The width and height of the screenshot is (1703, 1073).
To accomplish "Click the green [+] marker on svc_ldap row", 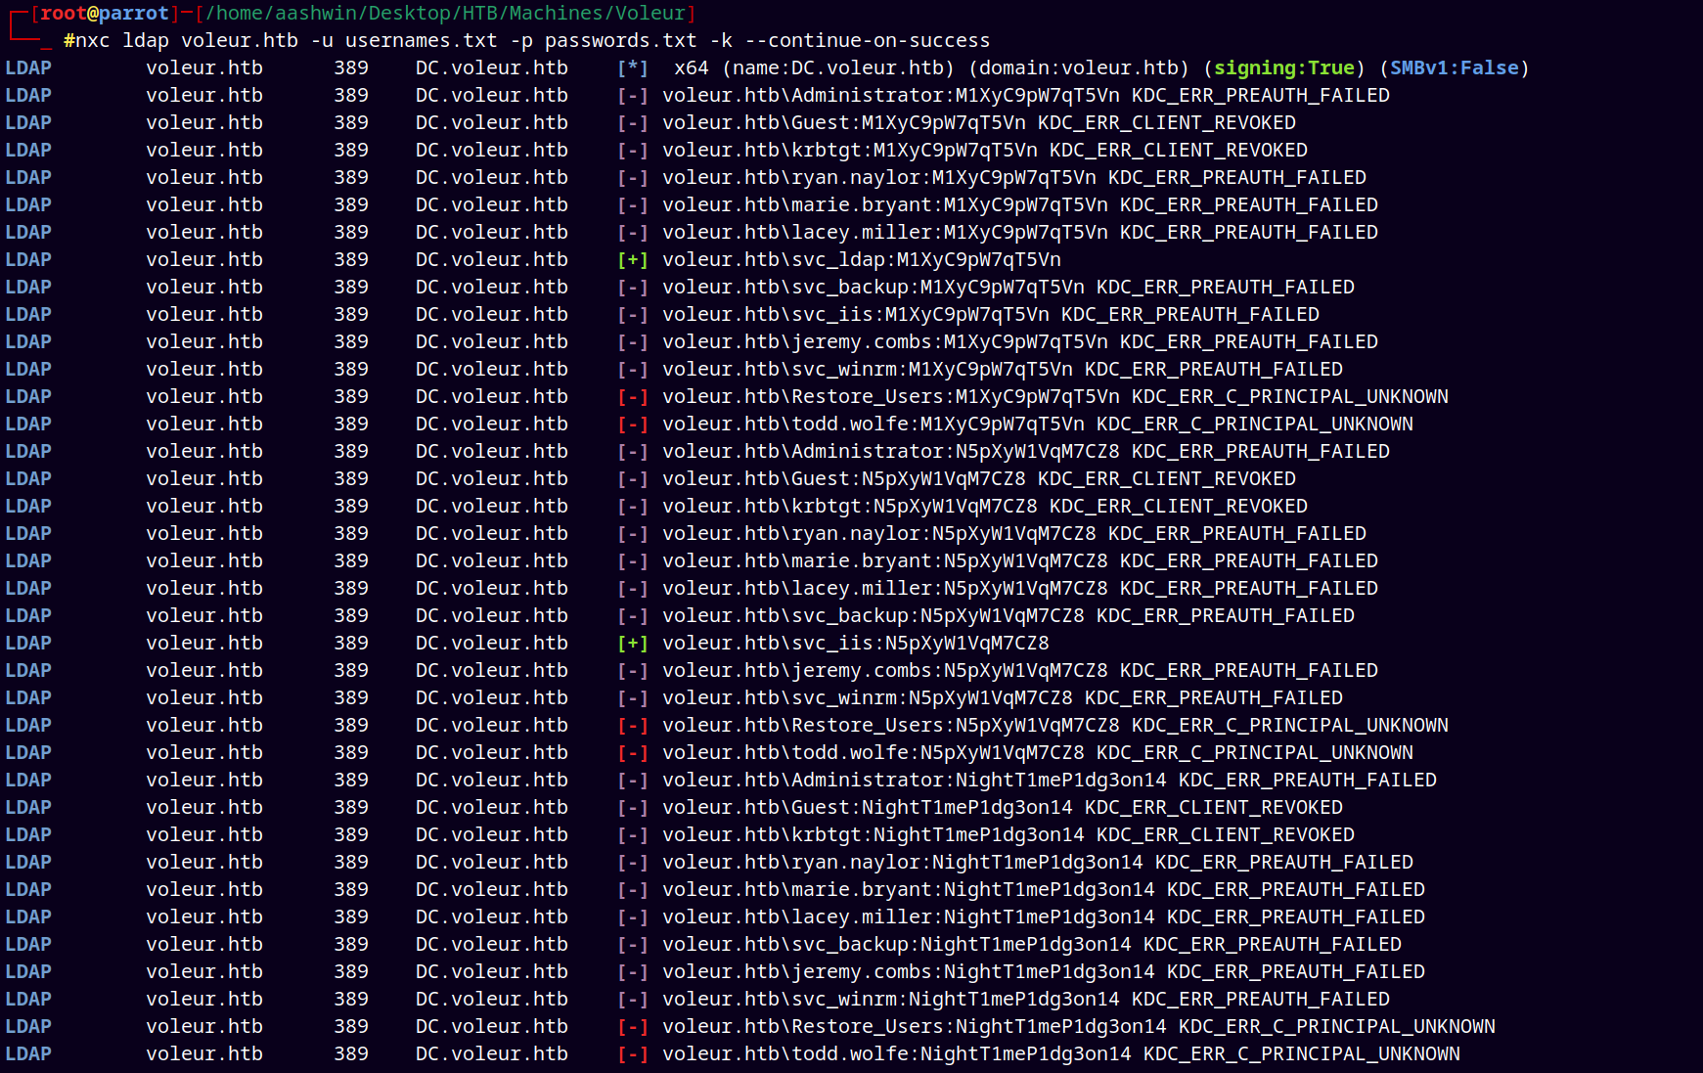I will [633, 259].
